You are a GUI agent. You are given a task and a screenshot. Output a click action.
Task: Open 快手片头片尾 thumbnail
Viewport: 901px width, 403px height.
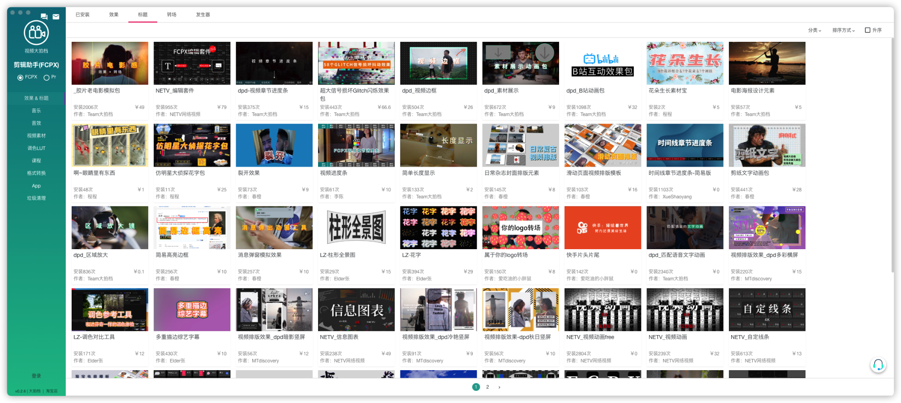coord(603,228)
